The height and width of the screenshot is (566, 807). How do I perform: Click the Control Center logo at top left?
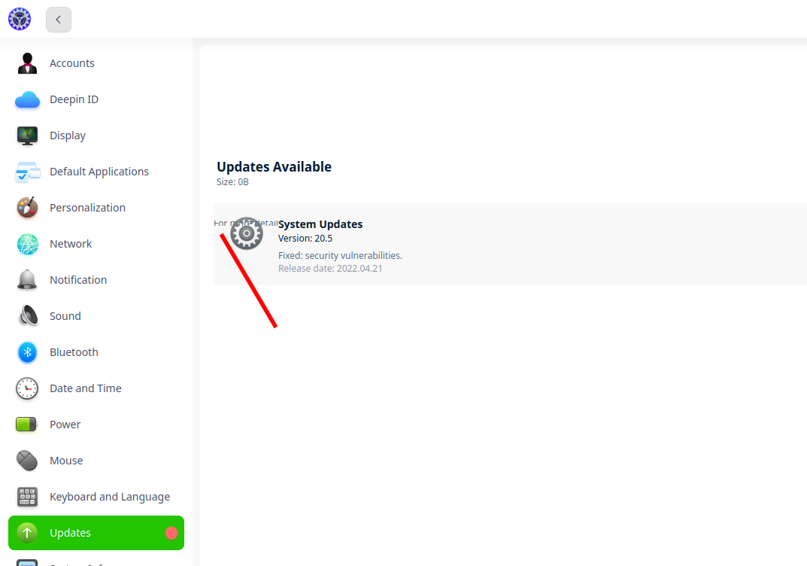coord(20,19)
